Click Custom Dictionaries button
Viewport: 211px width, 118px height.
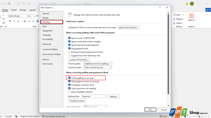[79, 60]
